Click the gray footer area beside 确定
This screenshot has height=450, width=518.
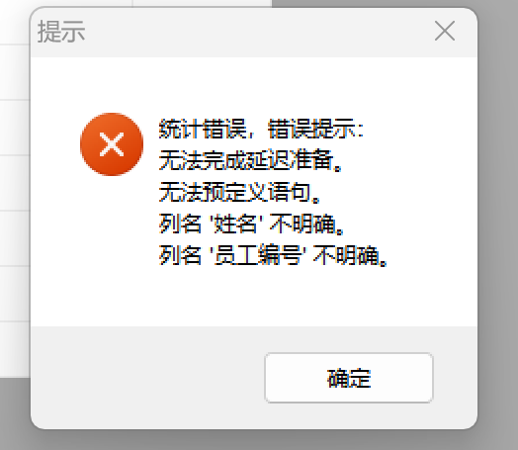coord(147,378)
